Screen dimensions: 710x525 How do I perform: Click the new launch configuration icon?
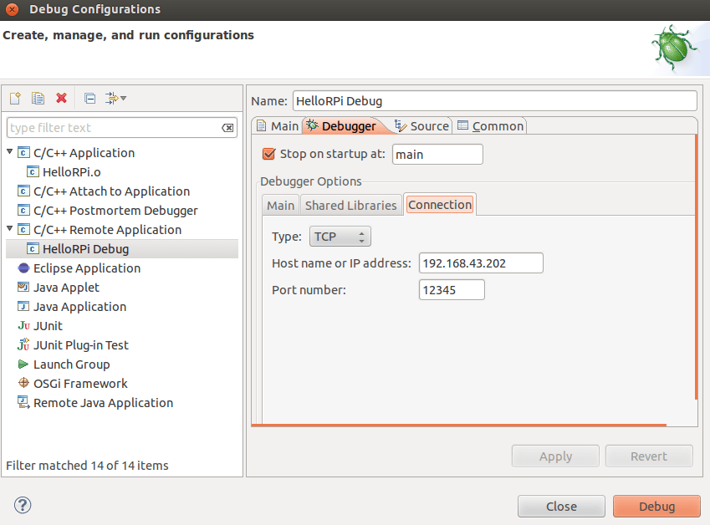[15, 99]
